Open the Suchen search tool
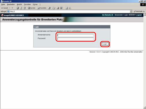Screen dimensions: 146x109 [x=32, y=8]
